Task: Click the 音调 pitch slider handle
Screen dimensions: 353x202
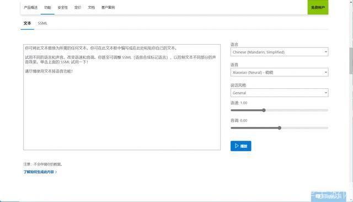Action: click(x=280, y=128)
